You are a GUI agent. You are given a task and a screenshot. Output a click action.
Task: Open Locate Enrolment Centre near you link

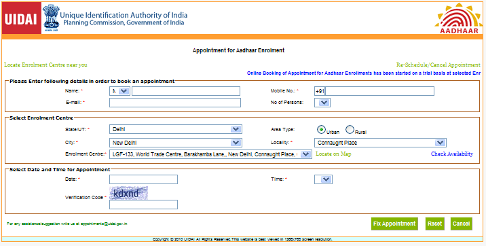45,65
